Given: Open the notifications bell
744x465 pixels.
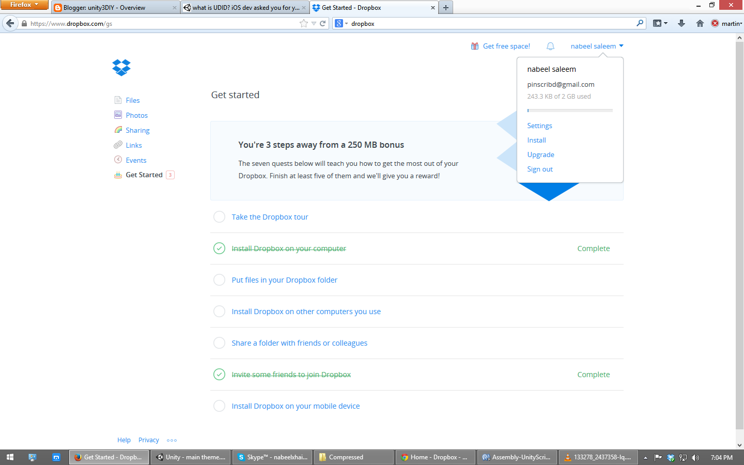Looking at the screenshot, I should 550,46.
